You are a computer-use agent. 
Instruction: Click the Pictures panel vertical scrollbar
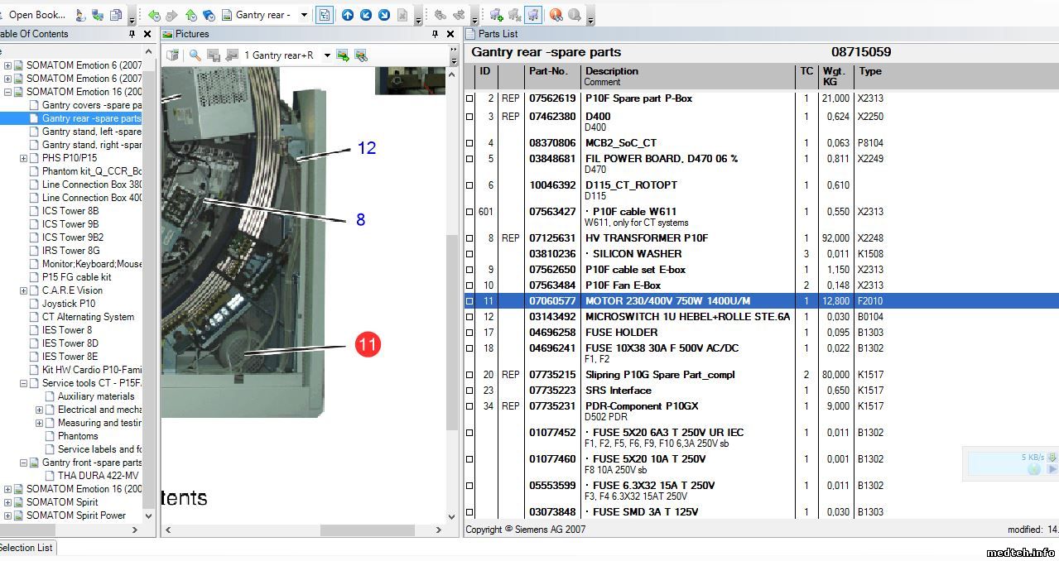click(452, 331)
